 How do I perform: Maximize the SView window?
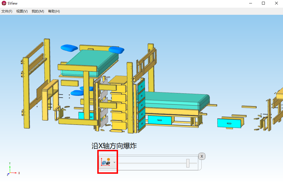point(263,3)
